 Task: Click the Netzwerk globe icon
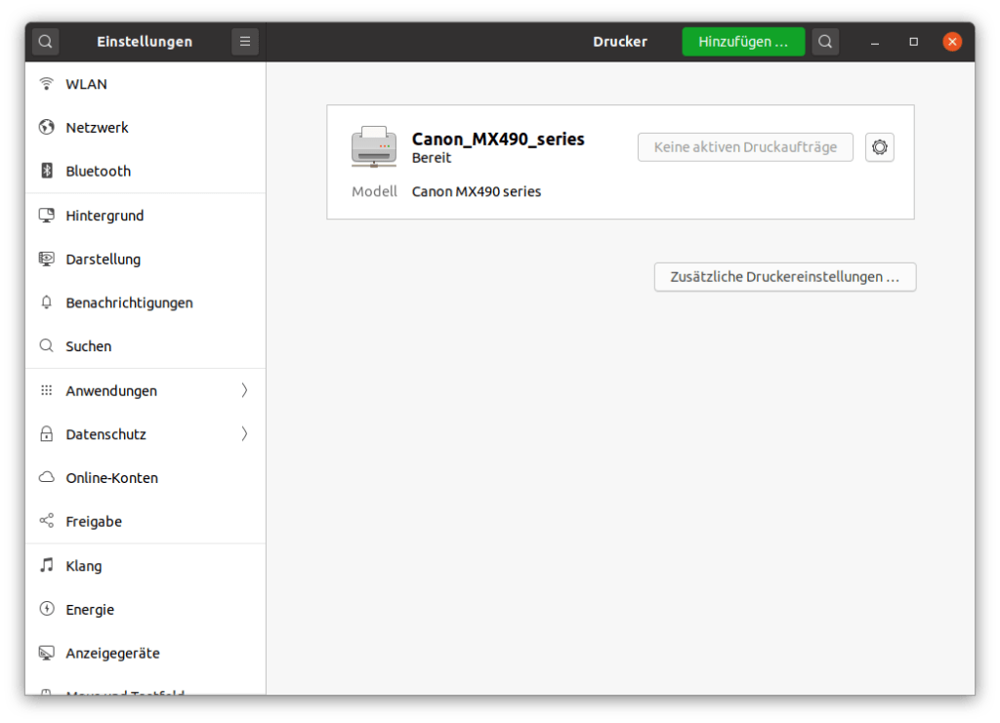tap(46, 128)
